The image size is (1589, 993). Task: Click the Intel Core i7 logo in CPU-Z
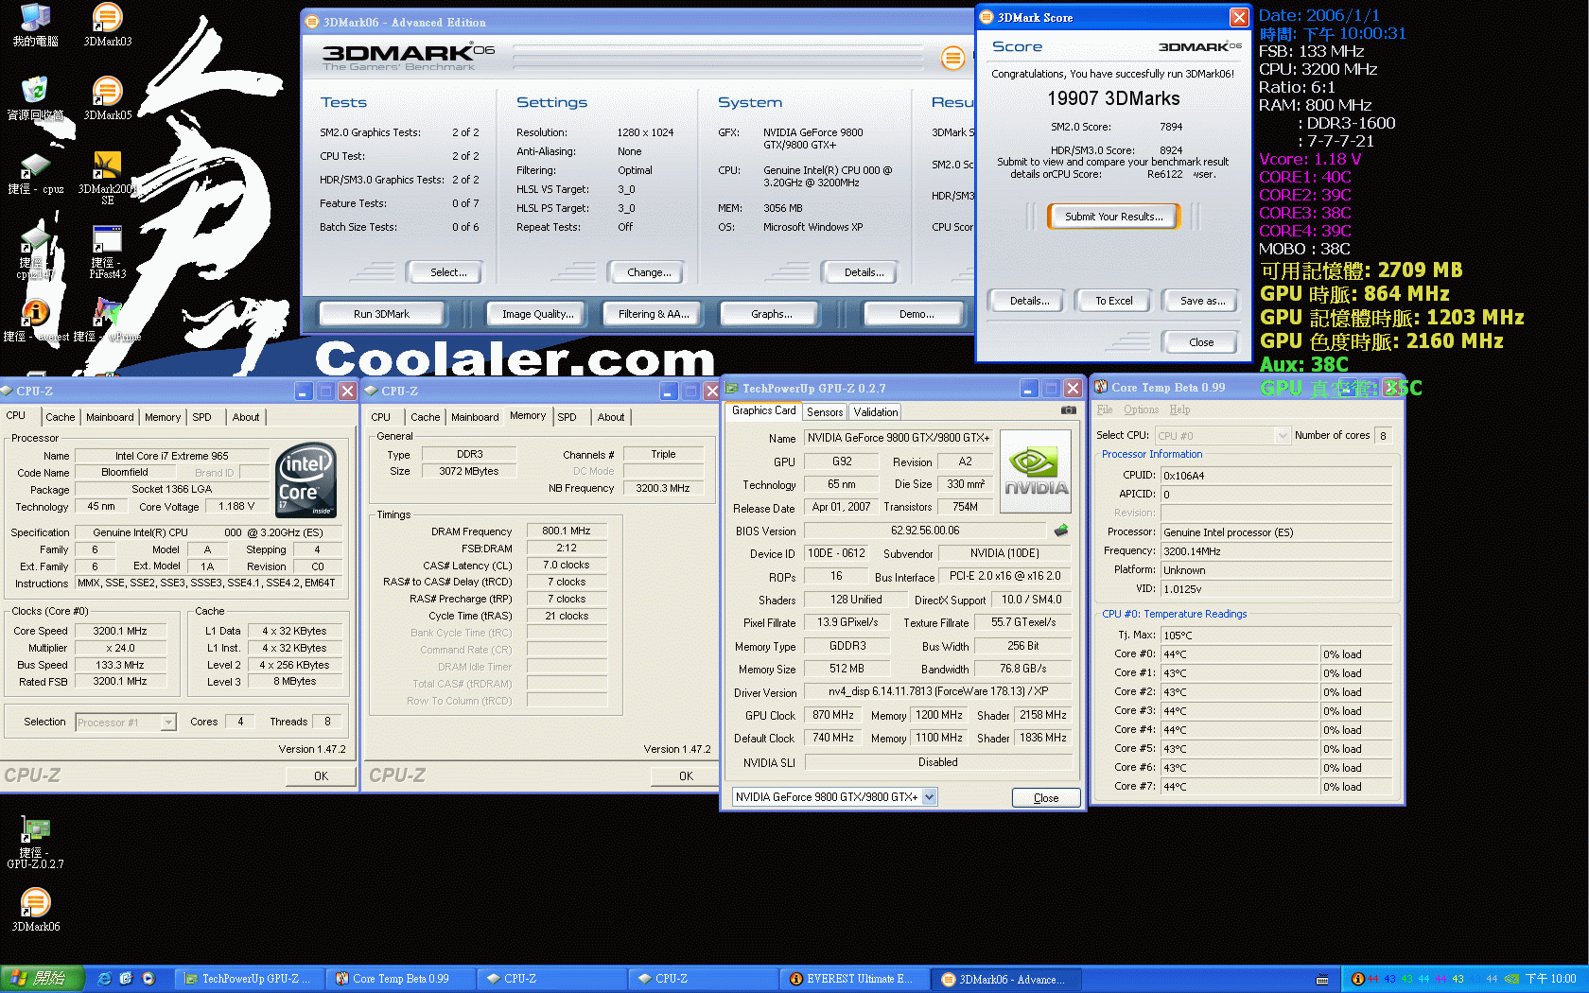click(x=306, y=479)
